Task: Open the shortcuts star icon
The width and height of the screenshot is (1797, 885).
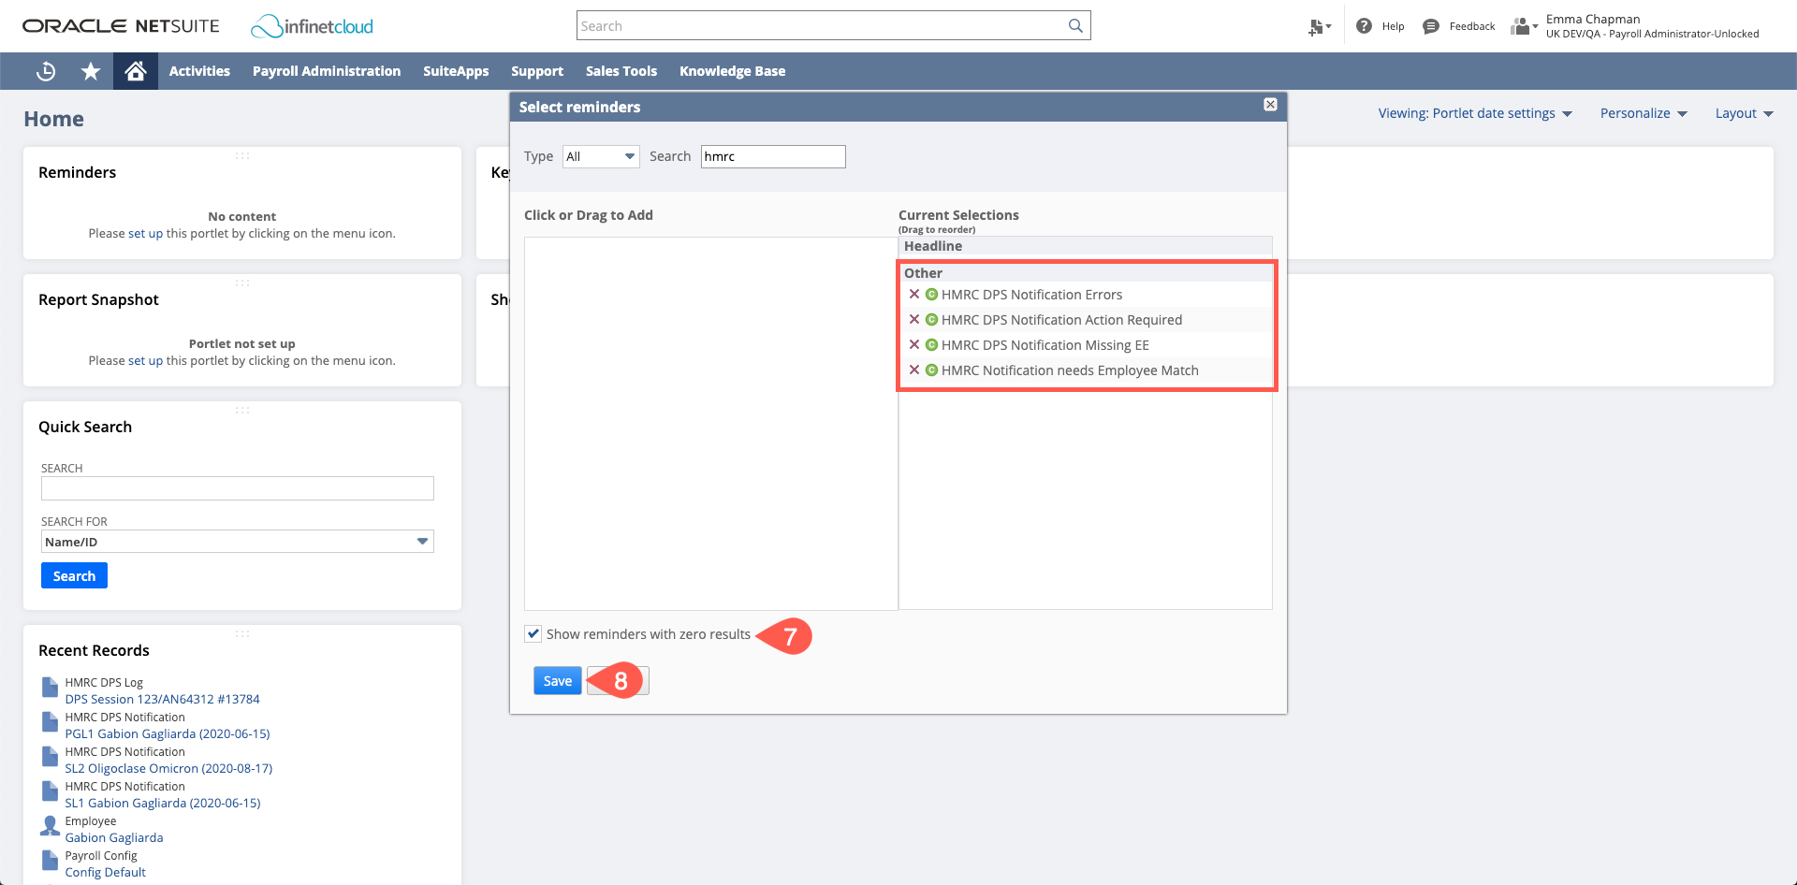Action: [x=90, y=71]
